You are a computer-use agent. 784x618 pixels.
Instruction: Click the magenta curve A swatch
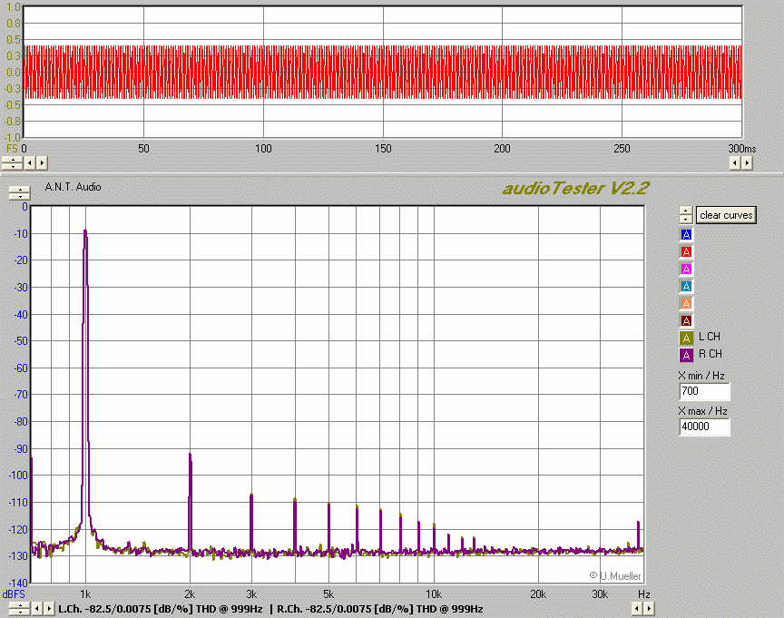point(686,269)
